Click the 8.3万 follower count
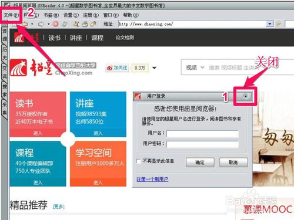 click(140, 68)
